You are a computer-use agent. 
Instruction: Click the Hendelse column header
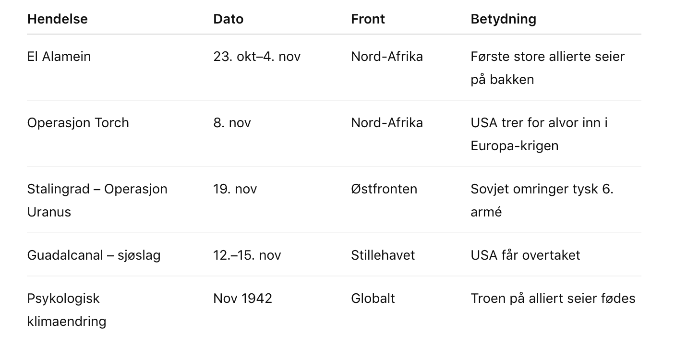tap(57, 19)
